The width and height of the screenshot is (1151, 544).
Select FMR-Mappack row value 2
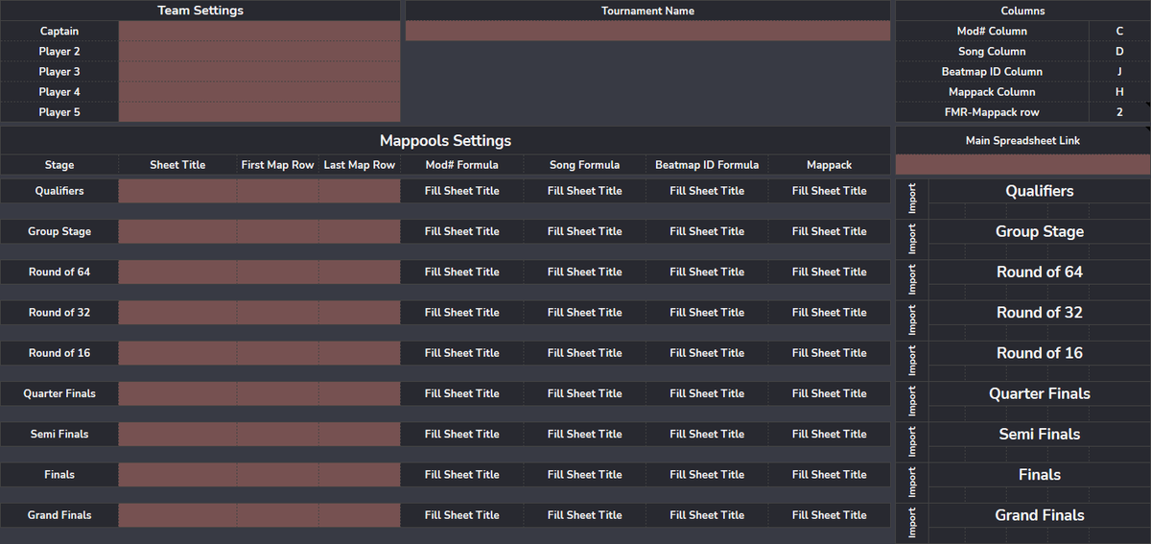point(1119,111)
